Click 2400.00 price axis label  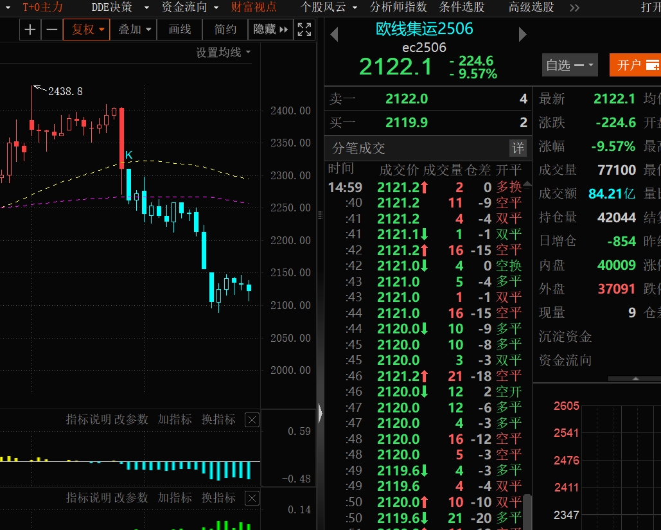coord(290,111)
